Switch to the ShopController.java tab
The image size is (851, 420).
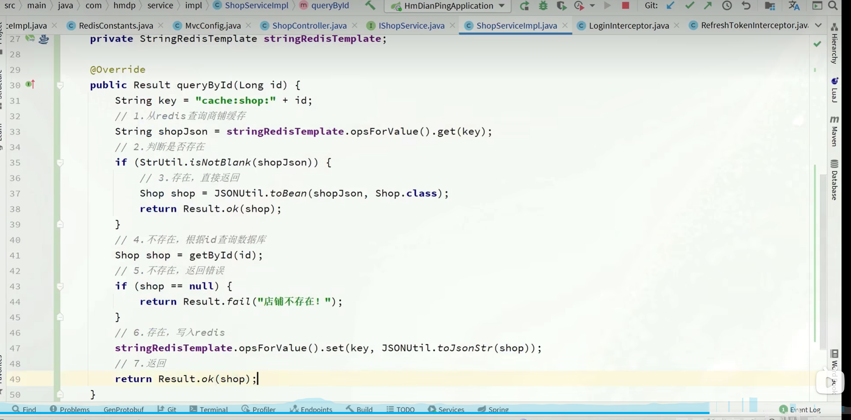tap(309, 26)
